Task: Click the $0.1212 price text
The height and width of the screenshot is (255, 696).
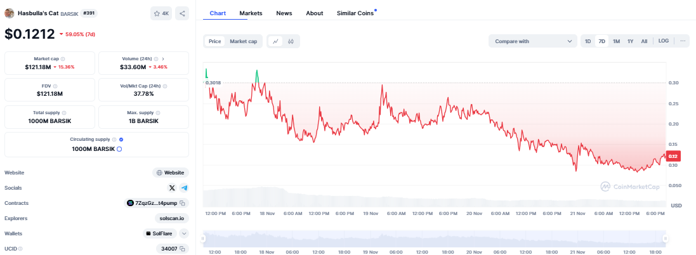Action: pyautogui.click(x=30, y=34)
